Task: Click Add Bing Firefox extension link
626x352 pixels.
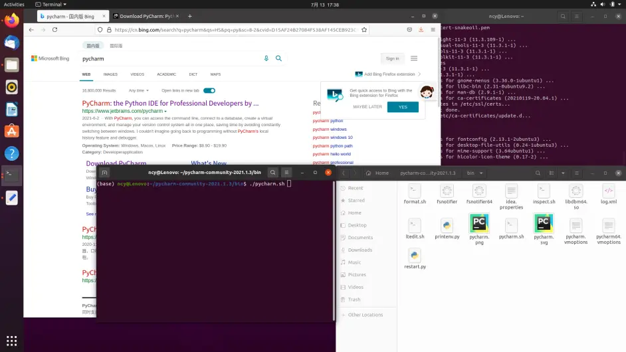Action: [389, 74]
